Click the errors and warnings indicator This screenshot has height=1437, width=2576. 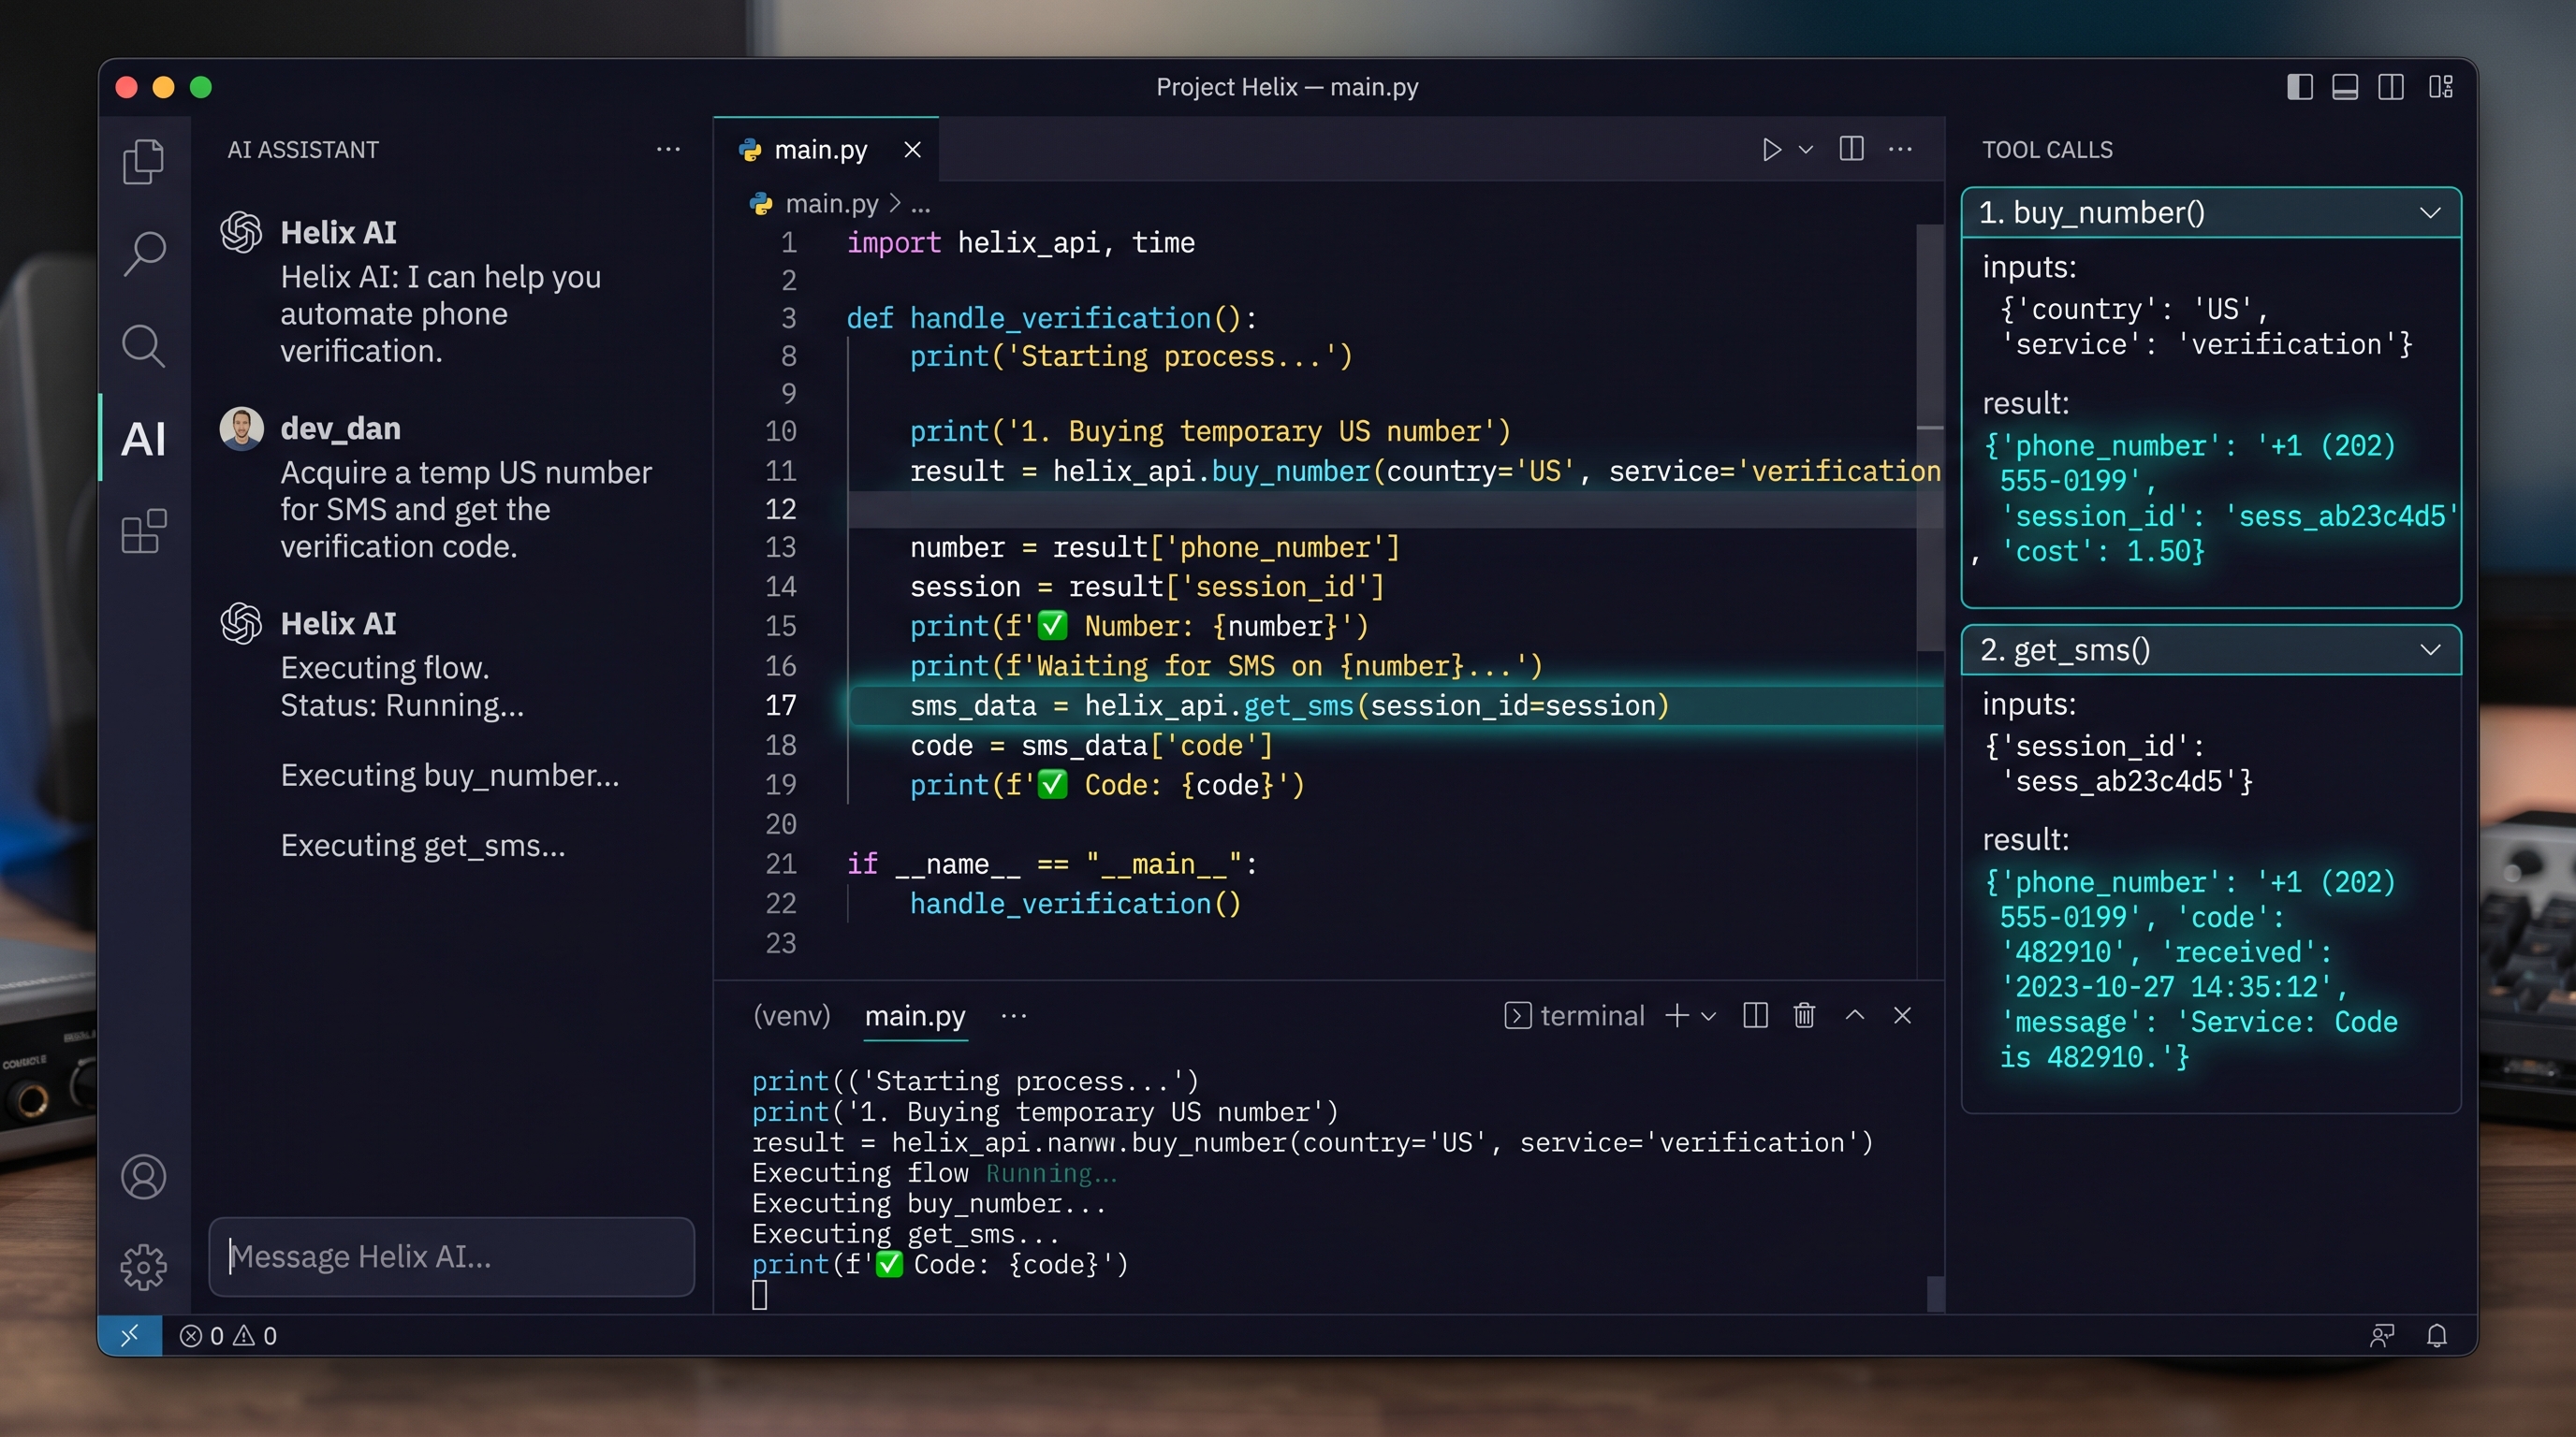tap(228, 1335)
